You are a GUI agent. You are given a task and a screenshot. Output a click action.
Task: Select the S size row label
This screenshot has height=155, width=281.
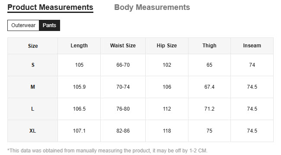[x=33, y=65]
